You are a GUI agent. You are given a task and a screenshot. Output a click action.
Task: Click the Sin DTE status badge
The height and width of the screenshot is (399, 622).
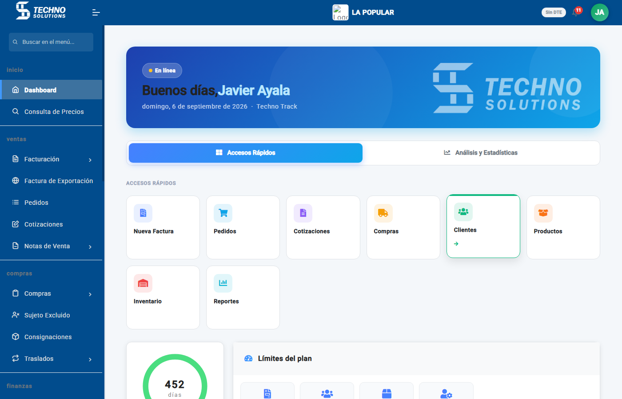tap(554, 12)
